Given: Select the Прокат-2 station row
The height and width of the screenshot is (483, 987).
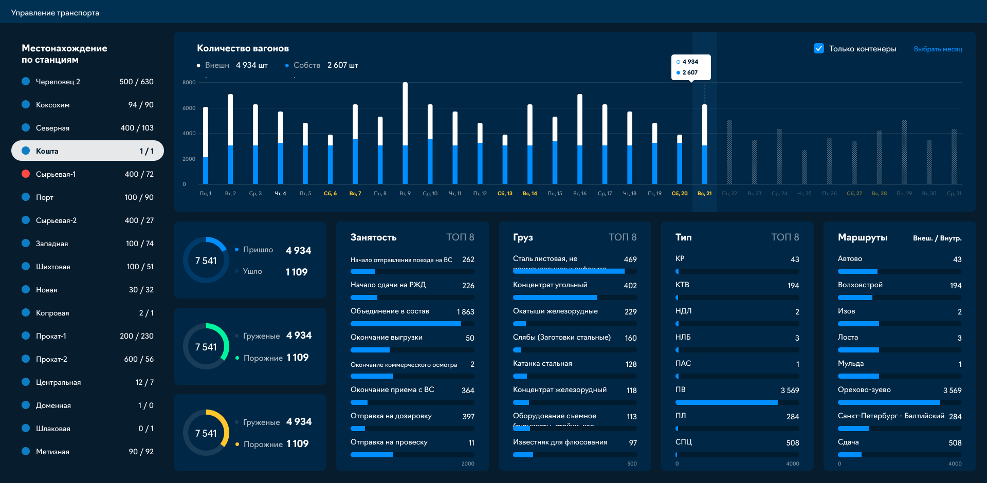Looking at the screenshot, I should (x=87, y=359).
